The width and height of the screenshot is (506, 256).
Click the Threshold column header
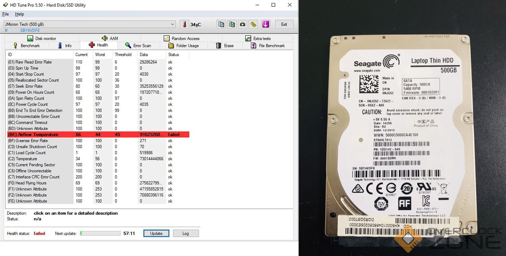click(125, 55)
